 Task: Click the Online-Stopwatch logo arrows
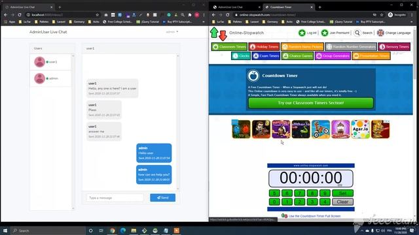point(219,33)
